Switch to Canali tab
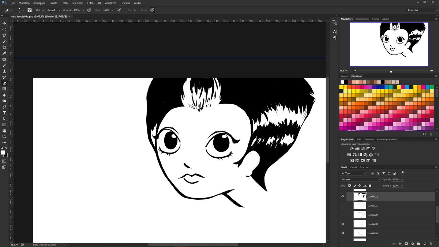This screenshot has width=439, height=247. 353,167
